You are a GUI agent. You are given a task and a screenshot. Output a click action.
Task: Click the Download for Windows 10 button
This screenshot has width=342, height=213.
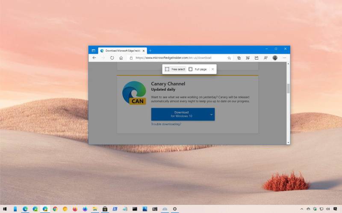(181, 114)
